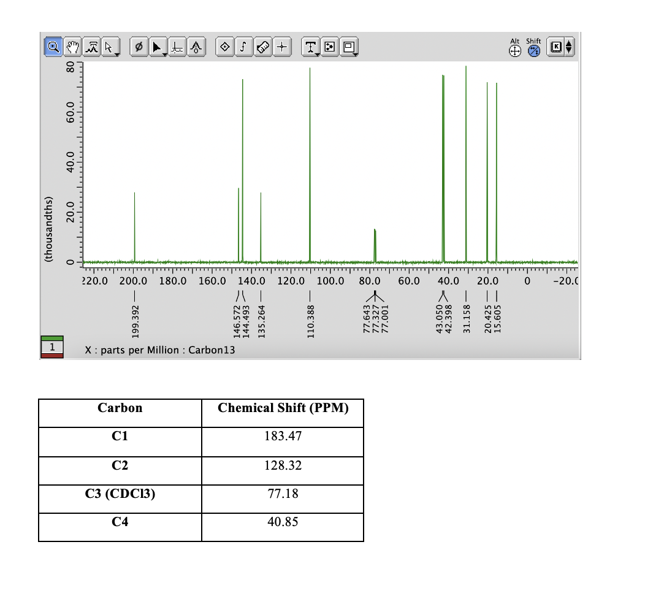The height and width of the screenshot is (596, 645).
Task: Toggle the Shift axis-lock mode button
Action: pyautogui.click(x=533, y=47)
